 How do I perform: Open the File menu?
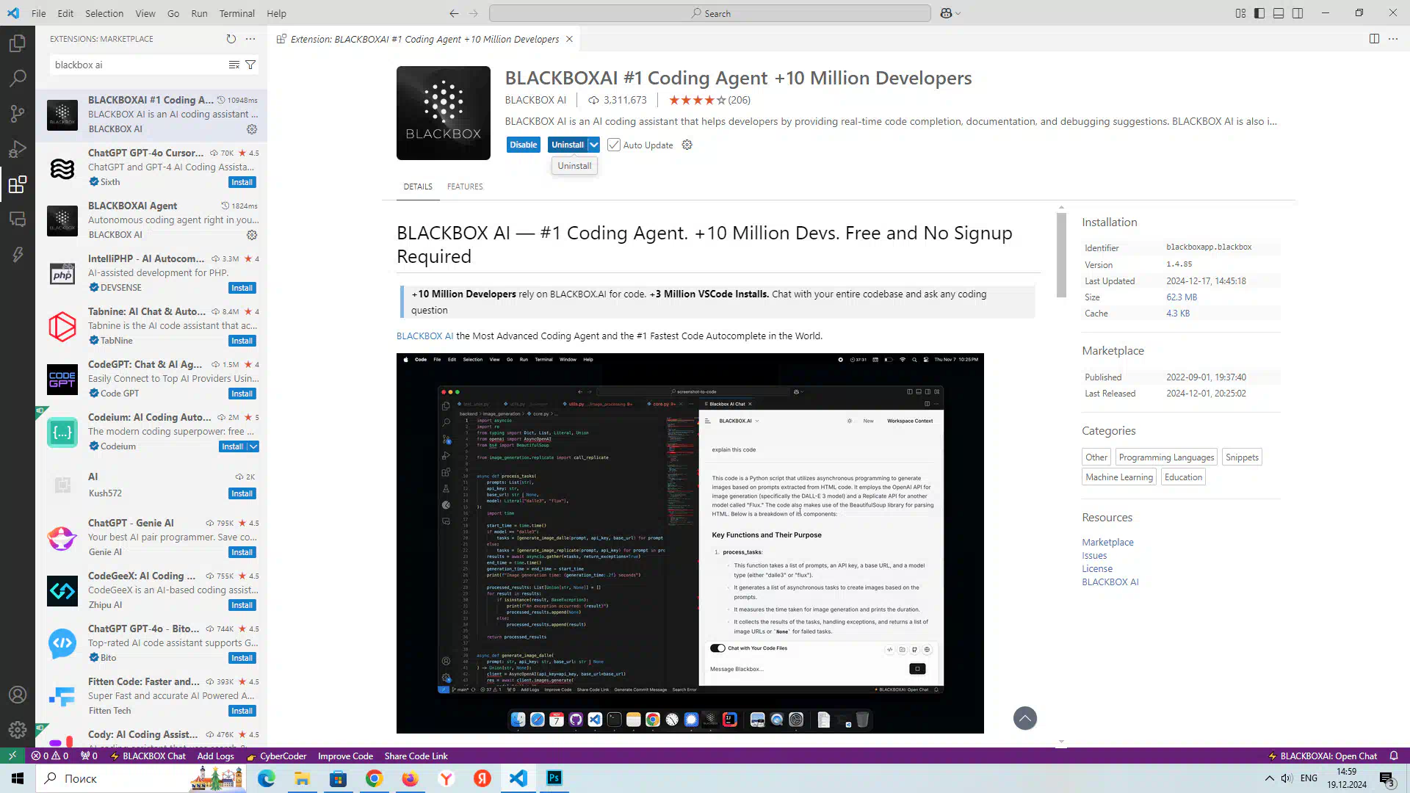39,13
